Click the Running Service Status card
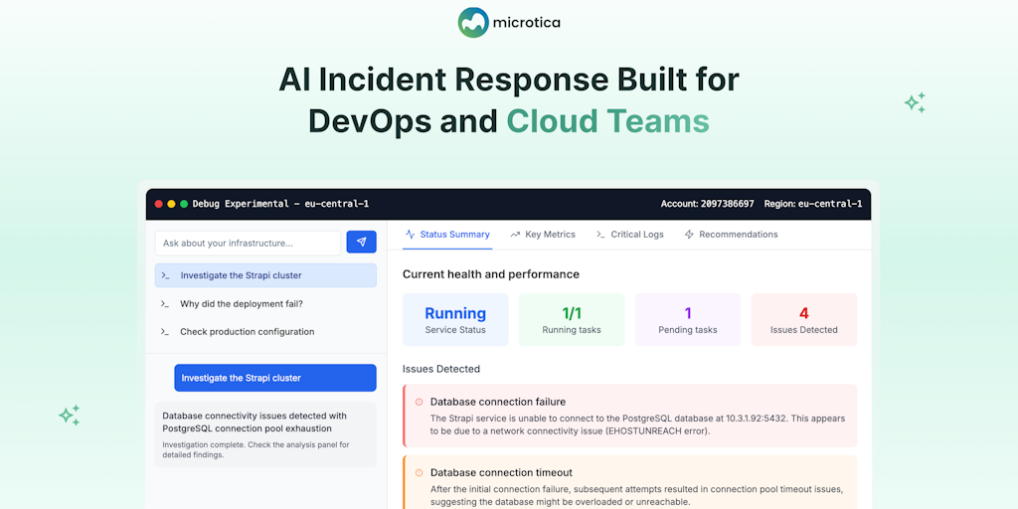1018x509 pixels. tap(455, 319)
